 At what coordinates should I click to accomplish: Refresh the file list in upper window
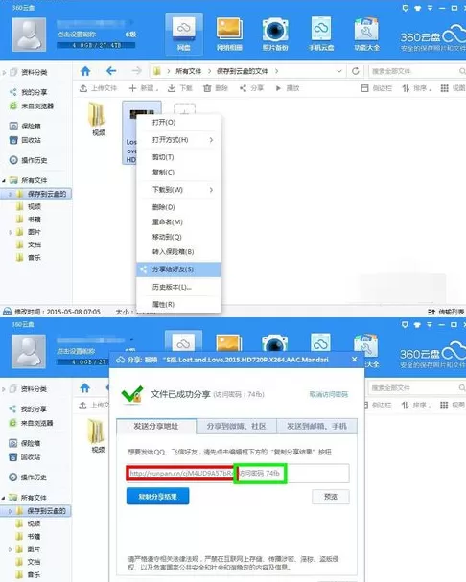coord(356,71)
